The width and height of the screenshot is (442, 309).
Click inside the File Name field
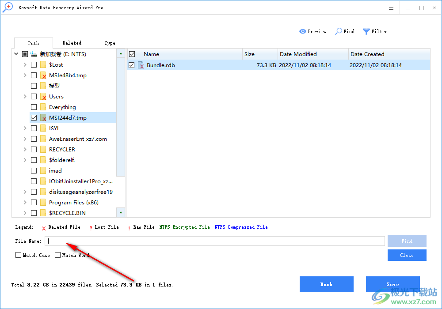(177, 241)
